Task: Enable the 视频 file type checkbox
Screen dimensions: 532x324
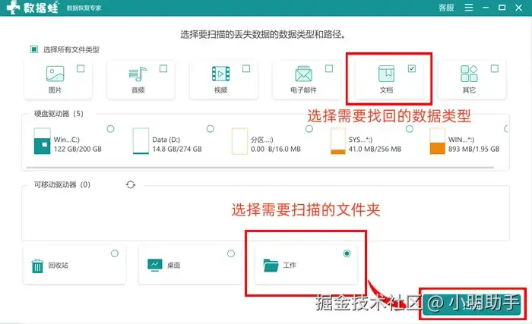Action: 246,69
